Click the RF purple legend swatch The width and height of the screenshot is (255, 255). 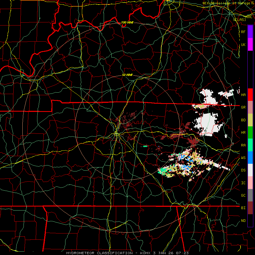click(x=250, y=32)
